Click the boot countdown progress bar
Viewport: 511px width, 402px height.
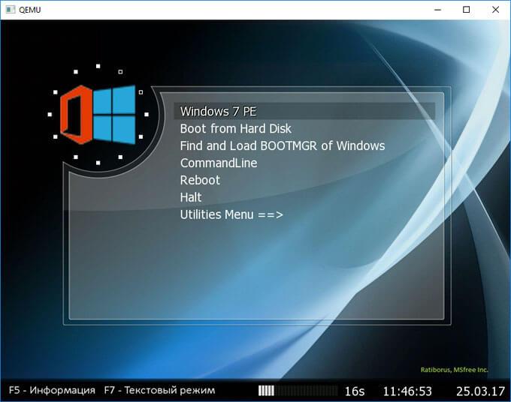[x=298, y=391]
